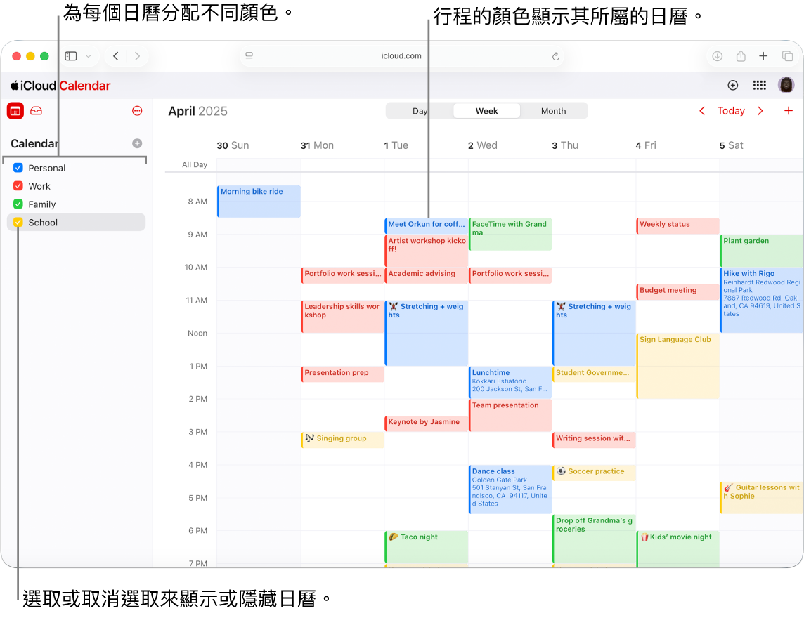
Task: Click the previous week chevron
Action: click(x=701, y=110)
